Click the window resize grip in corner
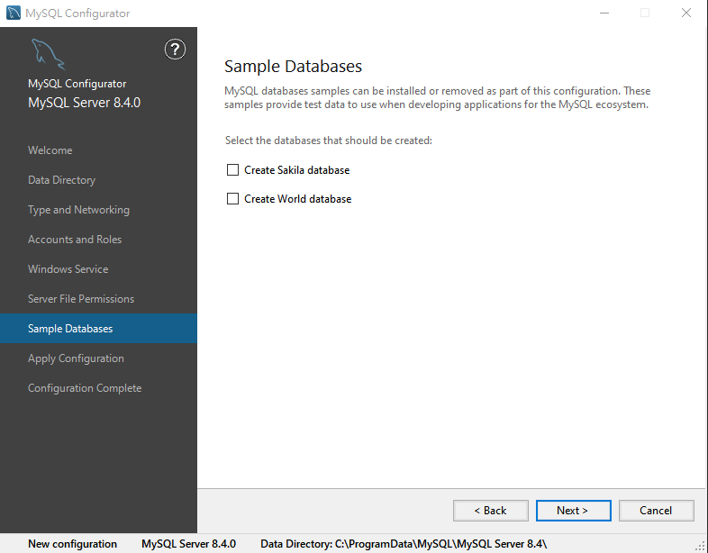Screen dimensions: 708x553 701,546
